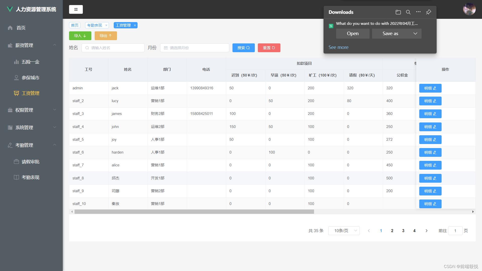The width and height of the screenshot is (482, 271).
Task: Go to next page arrow in pagination
Action: click(x=426, y=231)
